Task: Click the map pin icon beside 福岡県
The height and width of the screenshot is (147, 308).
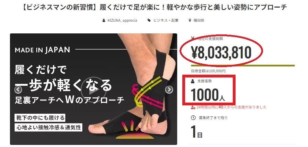Action: click(190, 20)
